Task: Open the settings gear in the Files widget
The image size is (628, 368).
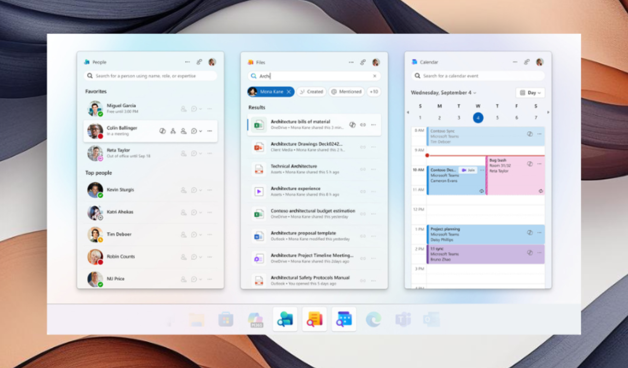Action: click(363, 62)
